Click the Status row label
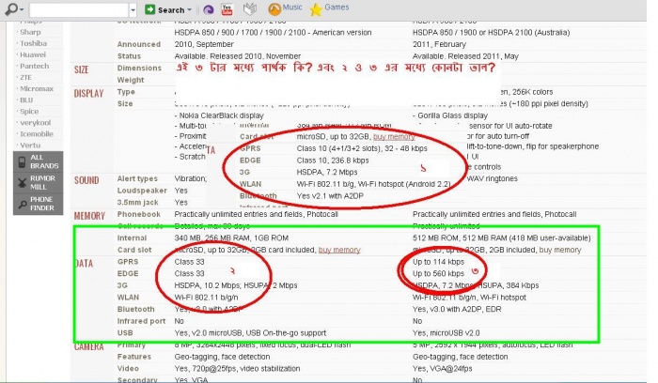658x383 pixels. (x=129, y=56)
